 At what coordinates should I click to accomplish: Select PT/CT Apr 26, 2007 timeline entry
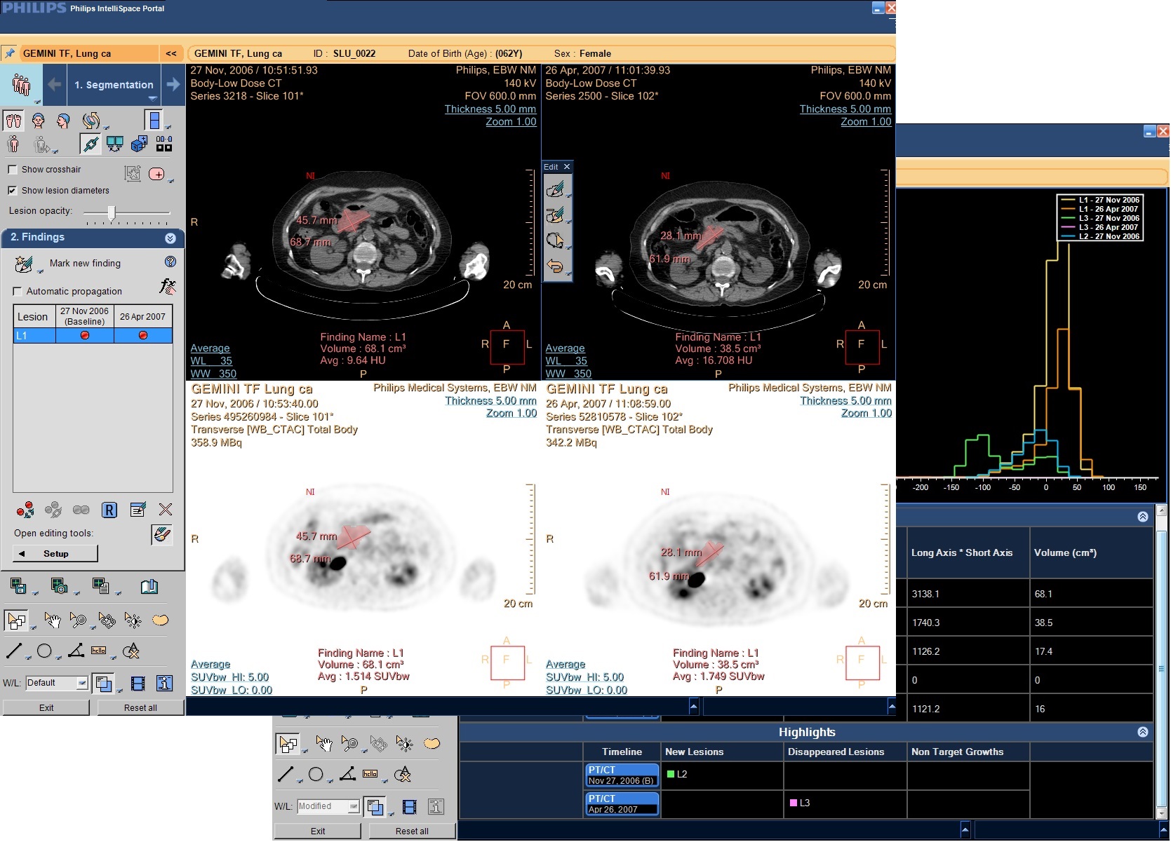tap(622, 804)
